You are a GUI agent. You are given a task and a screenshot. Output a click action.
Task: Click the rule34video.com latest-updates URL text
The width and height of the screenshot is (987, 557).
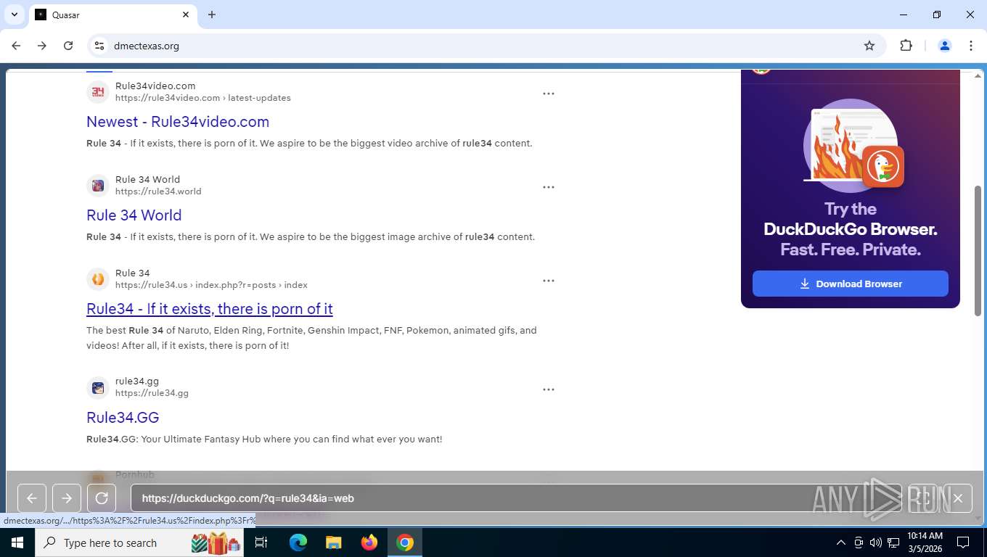pos(203,98)
